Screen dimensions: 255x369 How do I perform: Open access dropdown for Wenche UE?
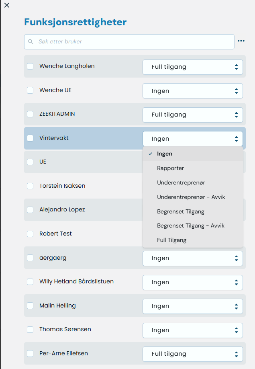(193, 91)
